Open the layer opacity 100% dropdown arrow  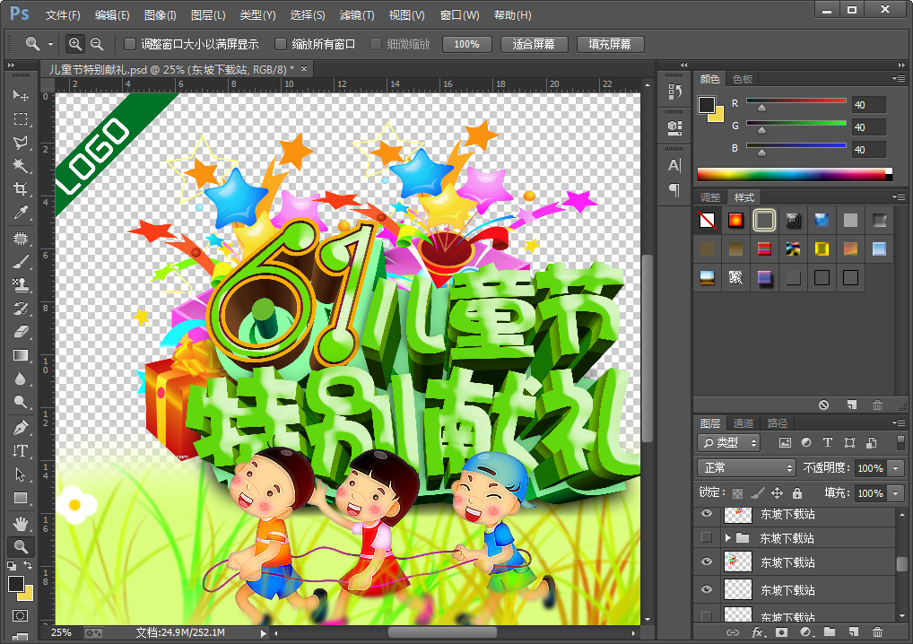coord(895,468)
